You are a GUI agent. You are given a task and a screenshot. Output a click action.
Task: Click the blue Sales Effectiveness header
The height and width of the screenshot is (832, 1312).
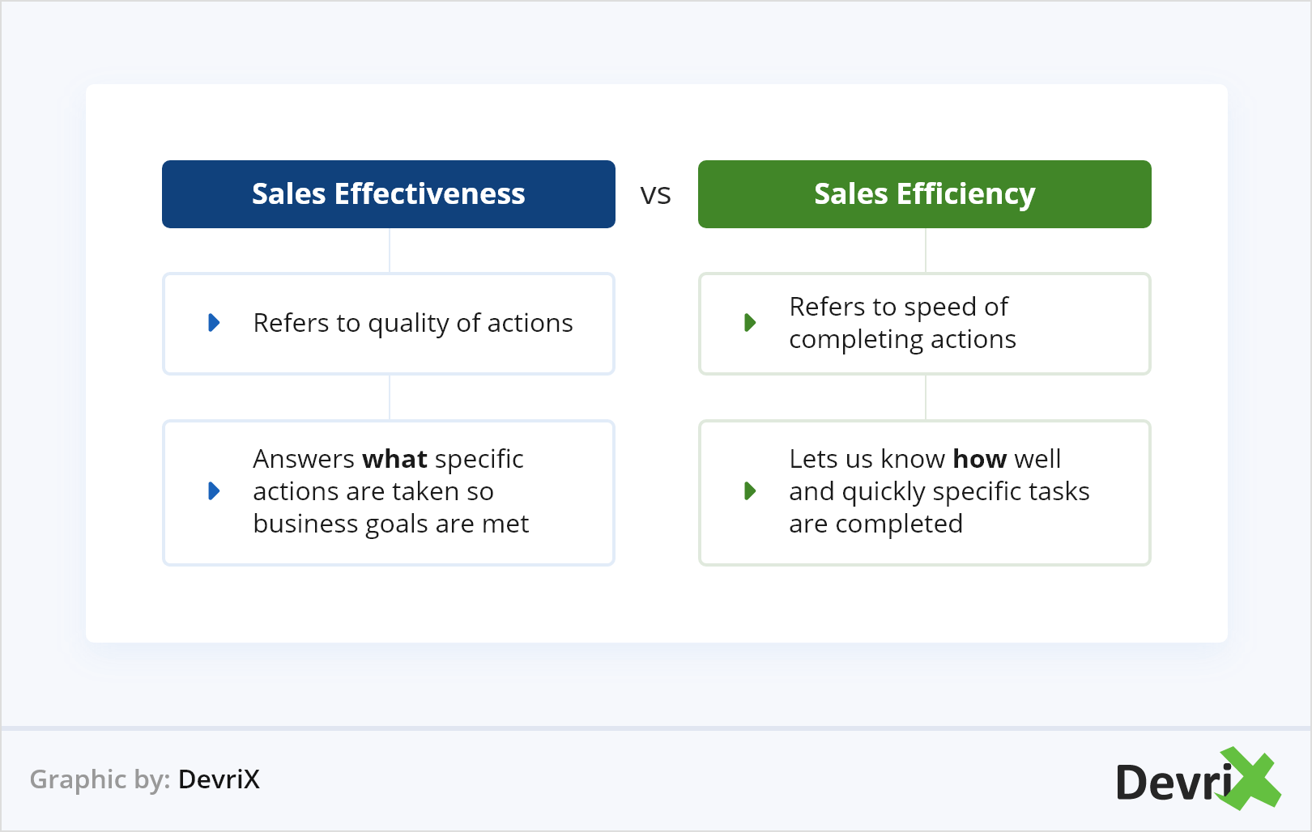pyautogui.click(x=389, y=194)
